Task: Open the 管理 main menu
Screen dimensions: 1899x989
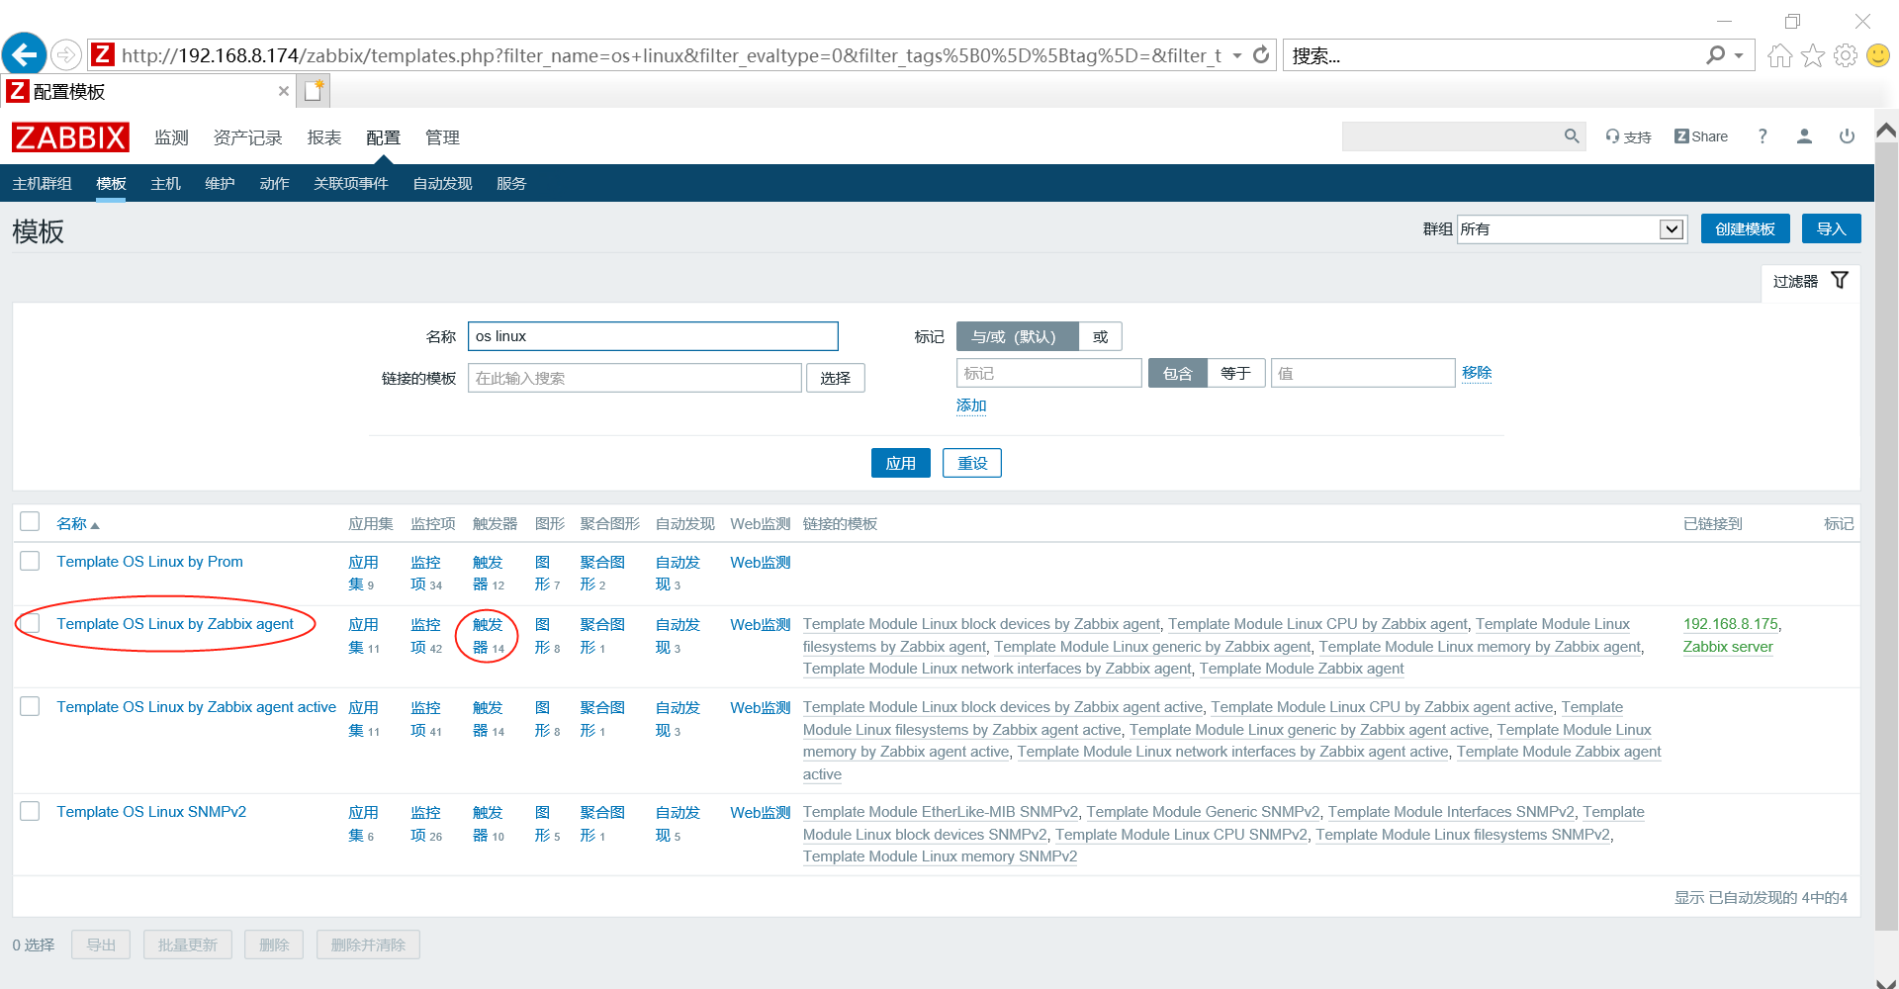Action: 442,137
